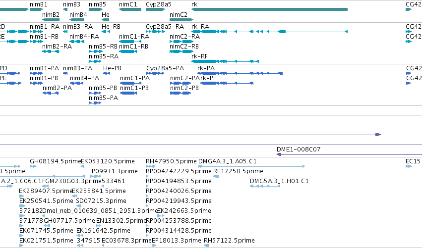Click the nimB5 gene label
This screenshot has height=248, width=422.
click(97, 4)
